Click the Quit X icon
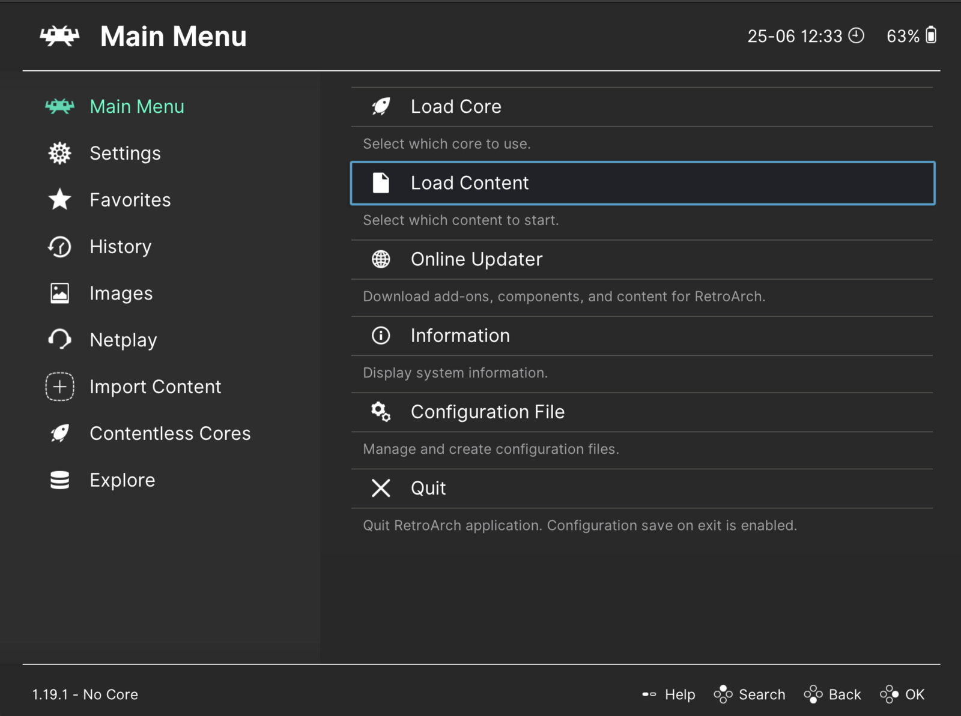This screenshot has width=961, height=716. click(381, 488)
